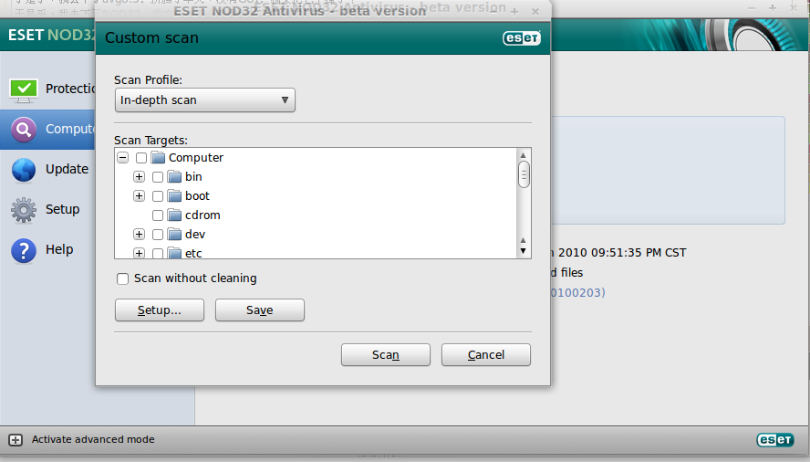Select the Computer scan sidebar item
The image size is (810, 462).
[47, 130]
